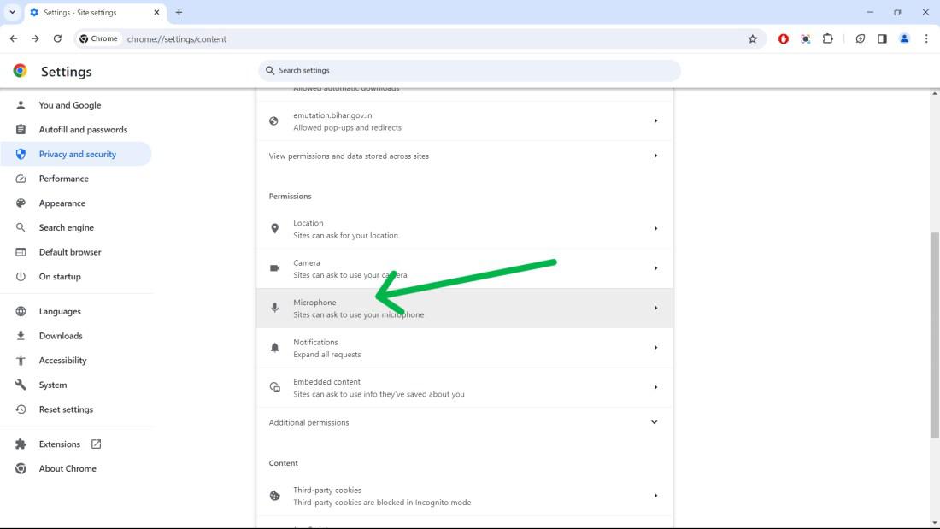Open Performance settings section
Viewport: 940px width, 529px height.
[x=76, y=179]
